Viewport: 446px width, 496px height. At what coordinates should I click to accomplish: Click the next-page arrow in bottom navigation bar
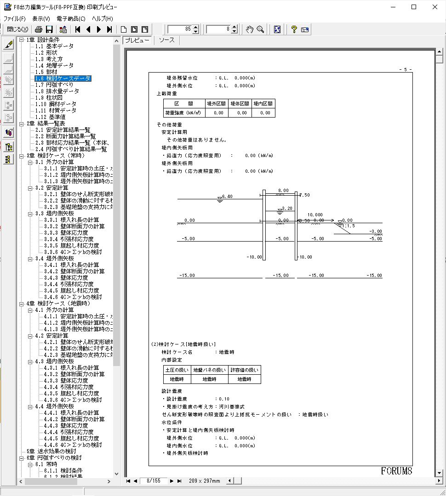tap(172, 481)
